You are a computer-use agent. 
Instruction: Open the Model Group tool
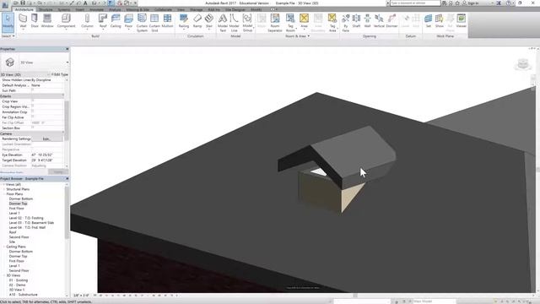[x=247, y=23]
